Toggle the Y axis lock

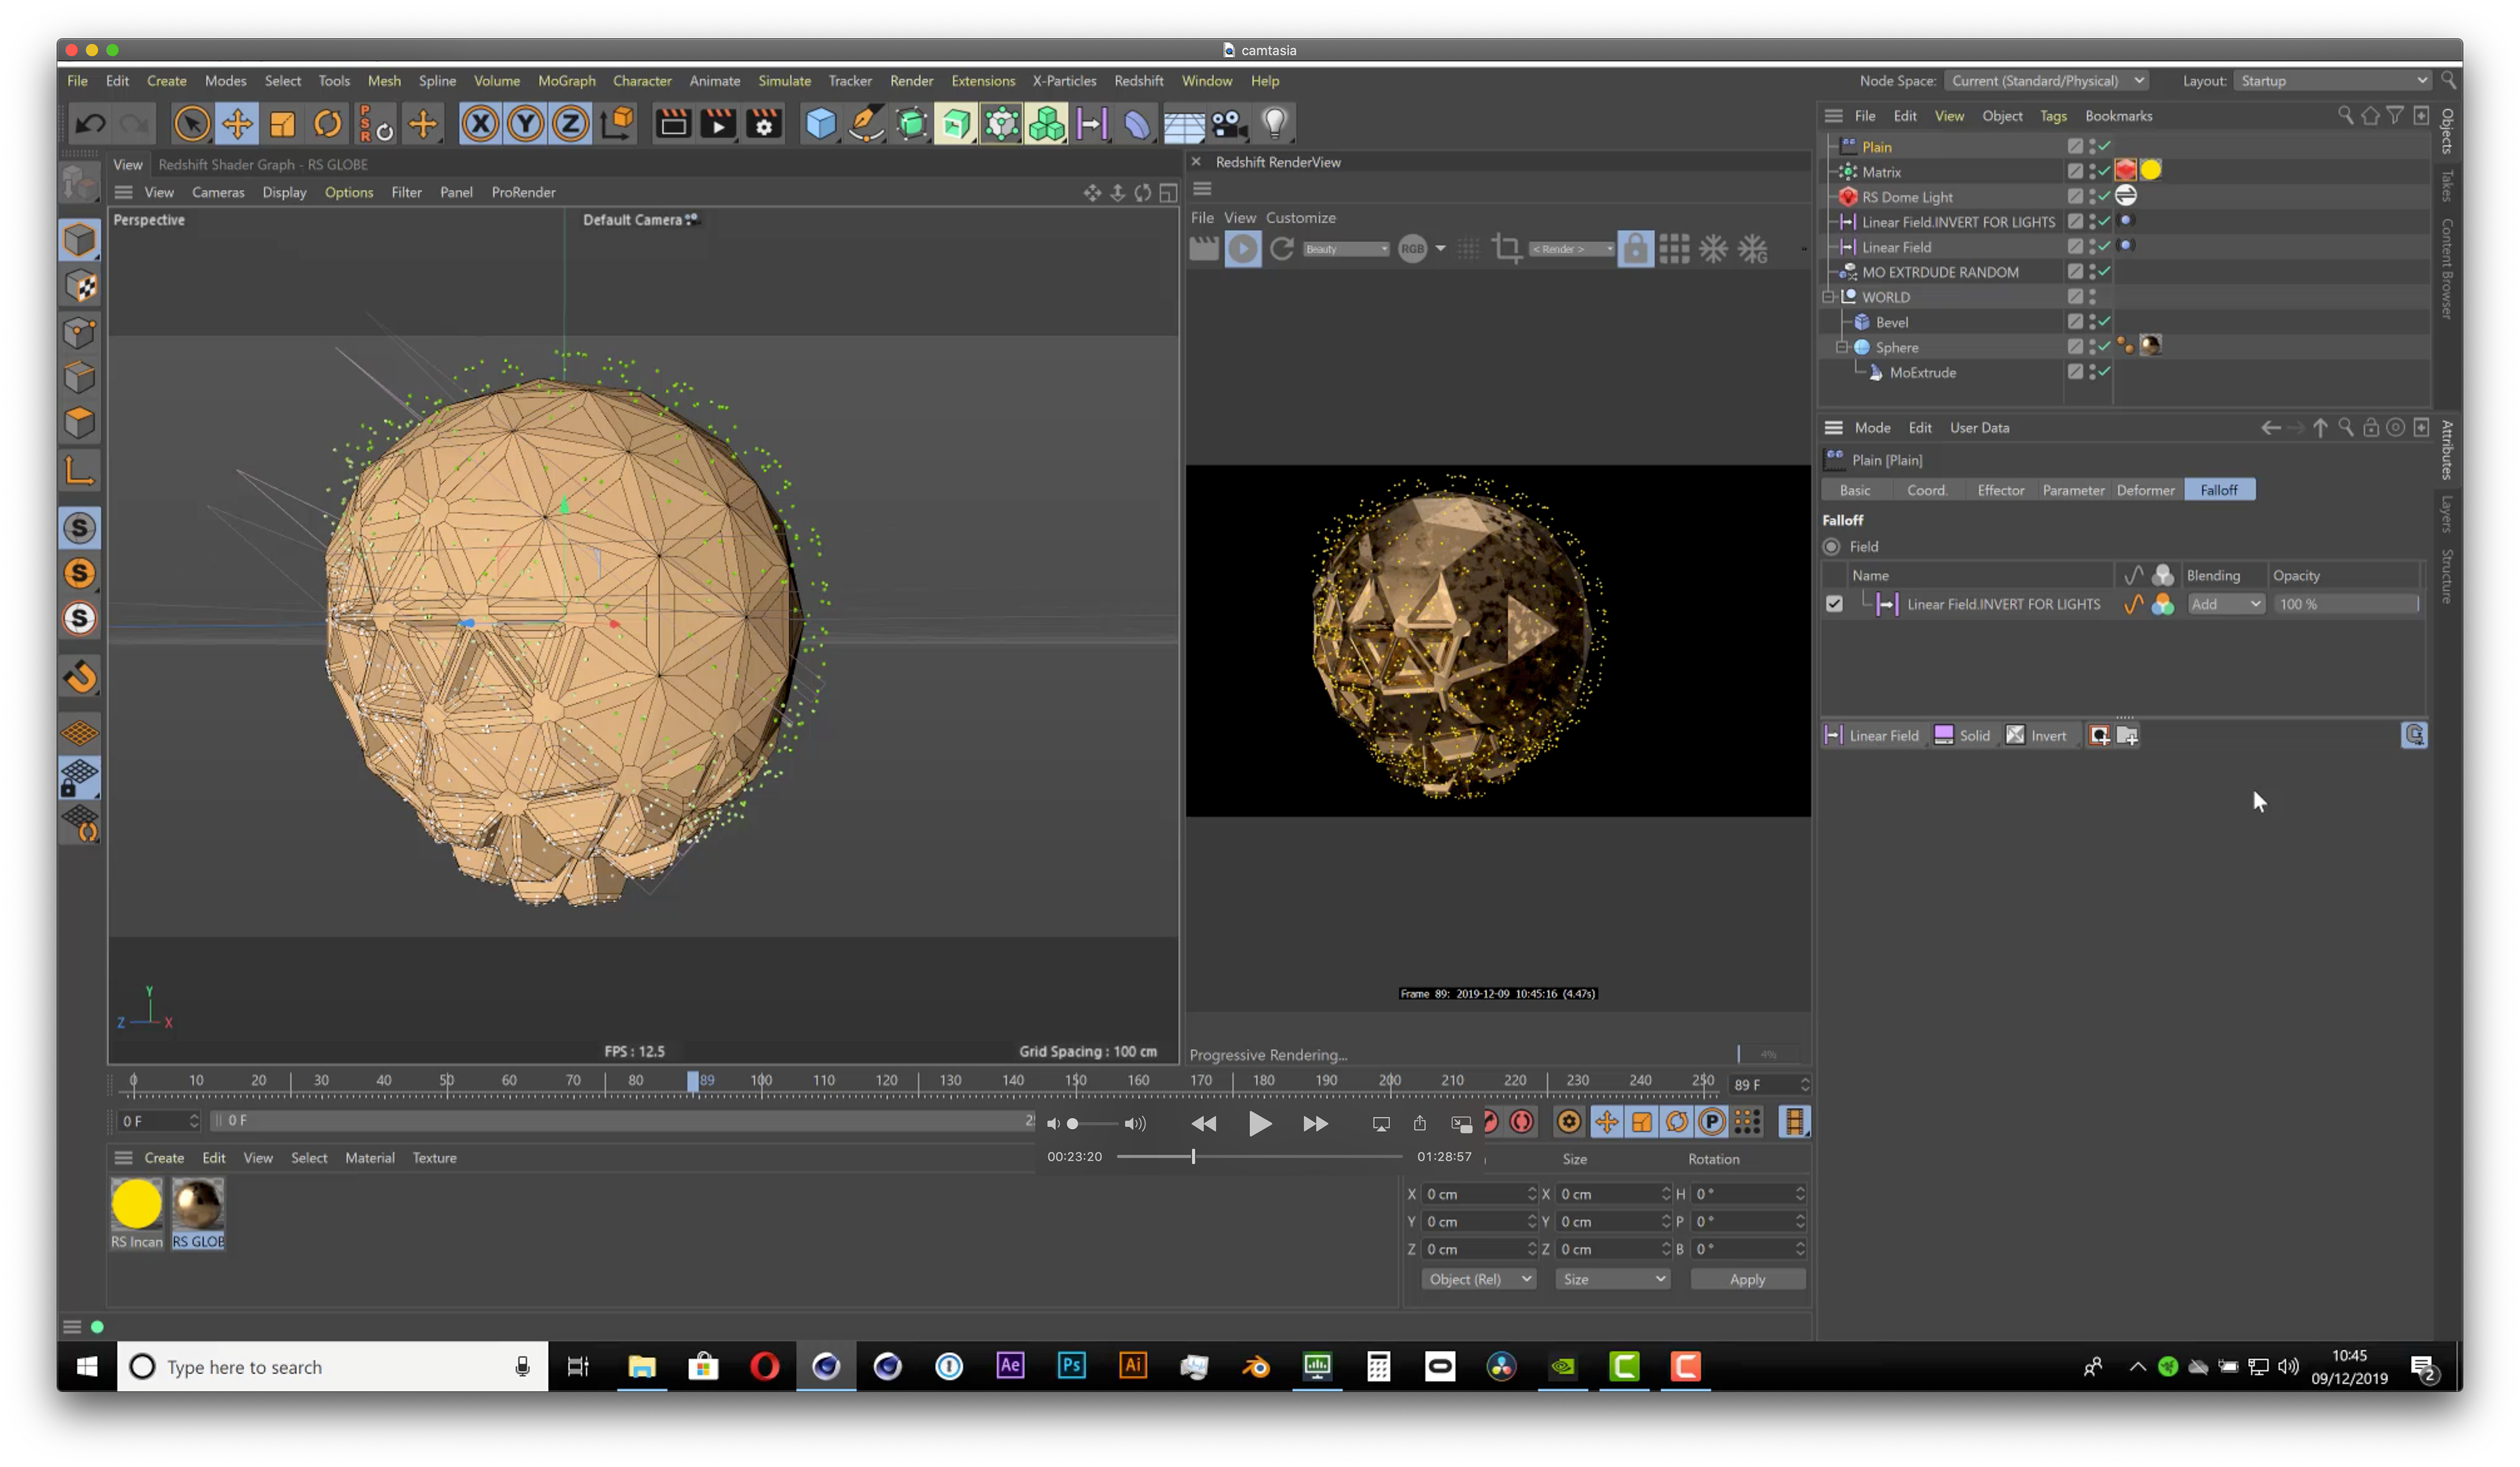(525, 124)
